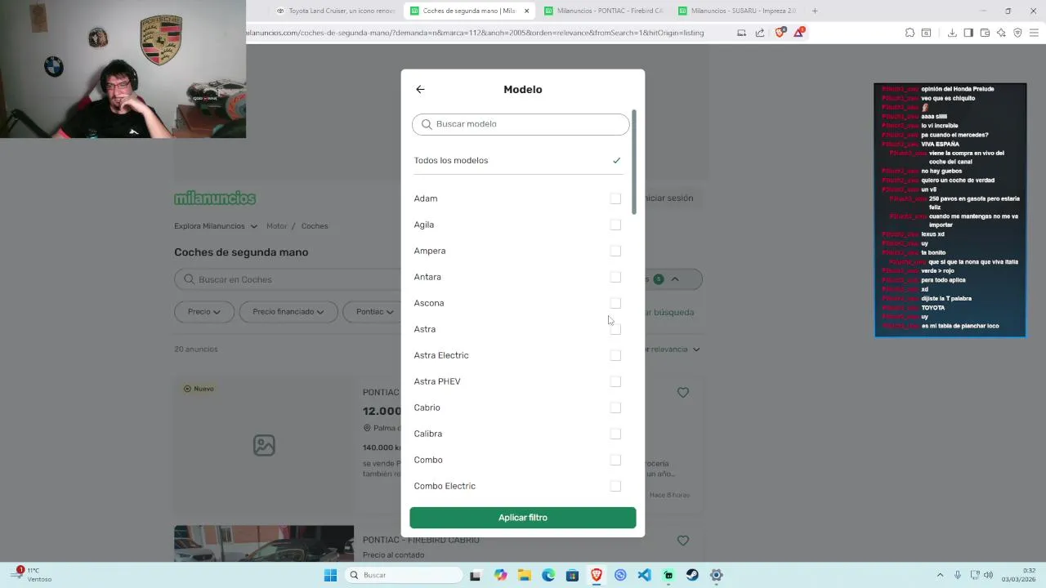
Task: Open Steam from the taskbar
Action: tap(692, 575)
